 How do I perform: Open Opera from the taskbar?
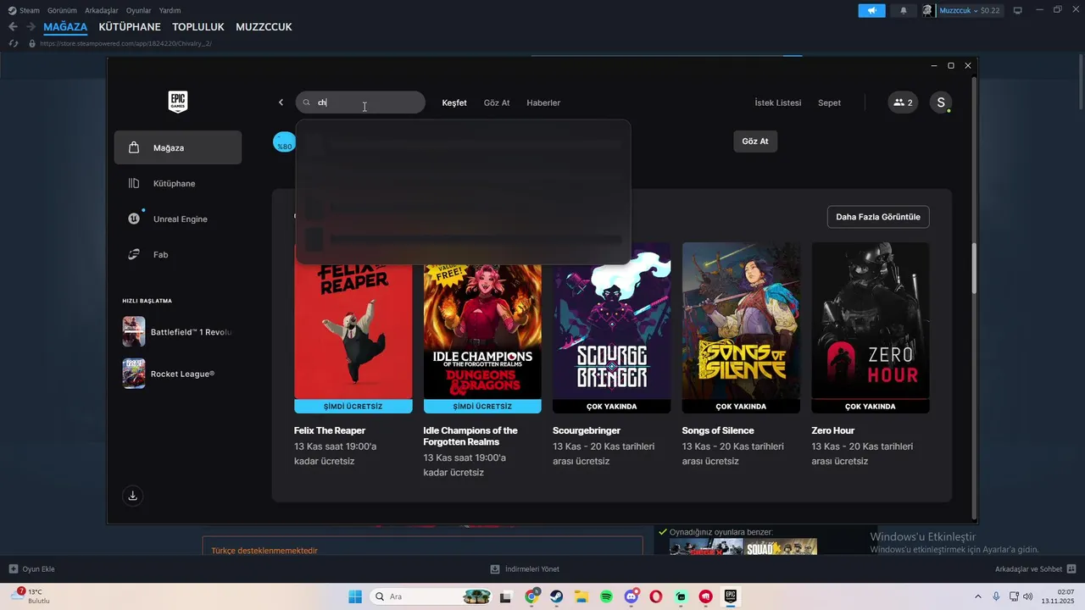(x=655, y=596)
